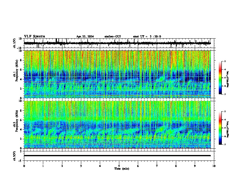Click the "VLF Spectra" plot title
Image resolution: width=241 pixels, height=186 pixels.
click(x=34, y=36)
